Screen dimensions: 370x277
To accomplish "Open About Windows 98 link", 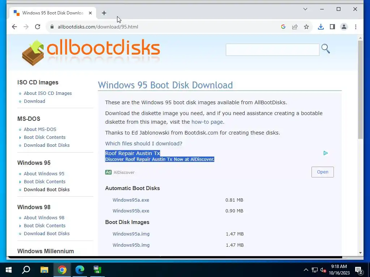I will pos(44,217).
